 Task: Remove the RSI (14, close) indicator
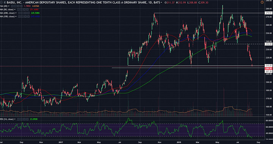coord(27,119)
